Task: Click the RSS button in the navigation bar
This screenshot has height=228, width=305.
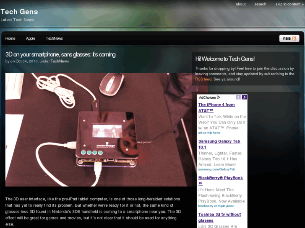Action: 289,38
